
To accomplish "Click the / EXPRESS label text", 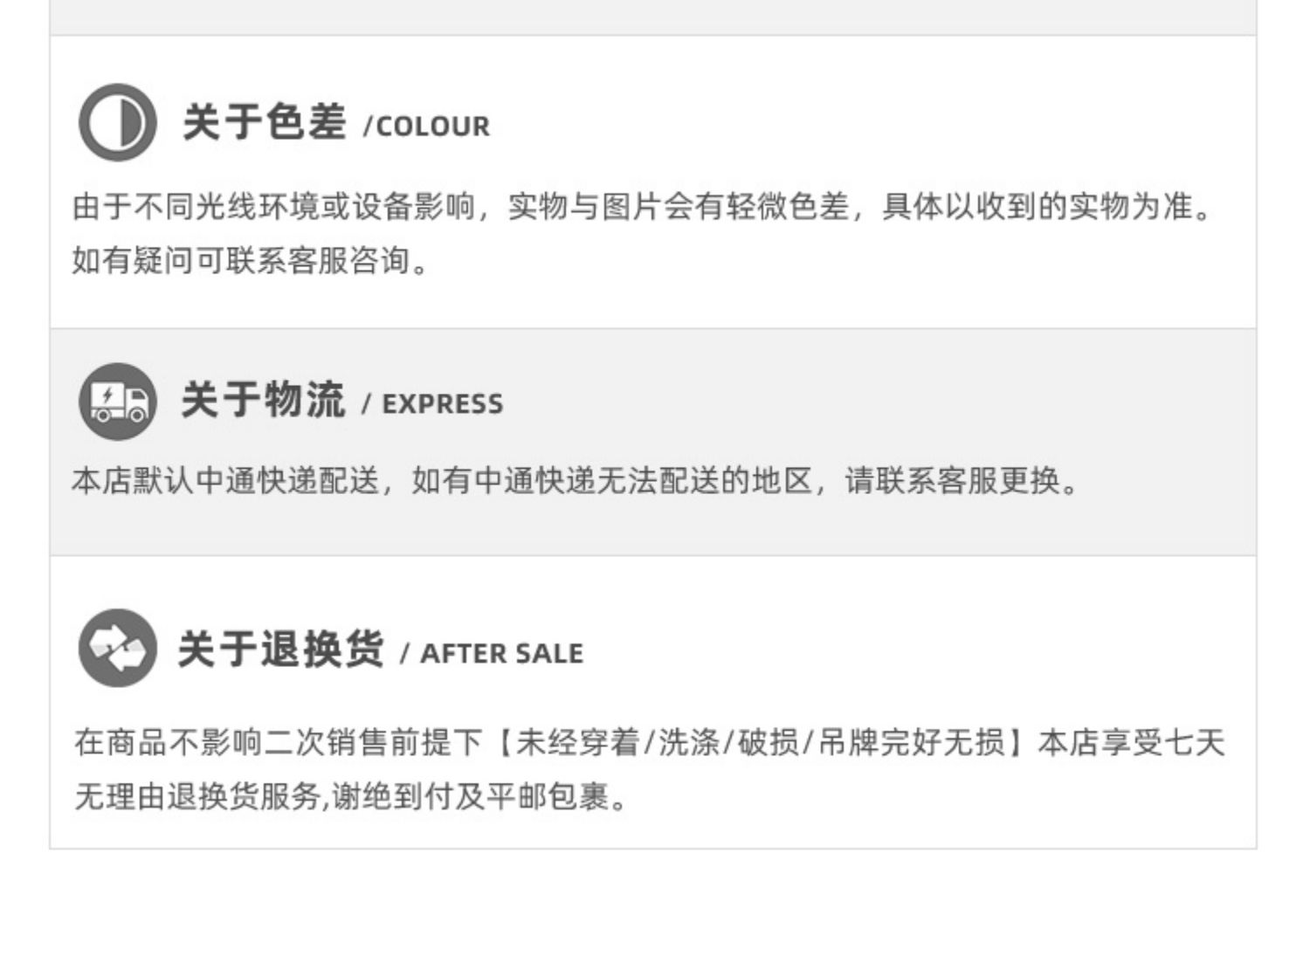I will [432, 404].
